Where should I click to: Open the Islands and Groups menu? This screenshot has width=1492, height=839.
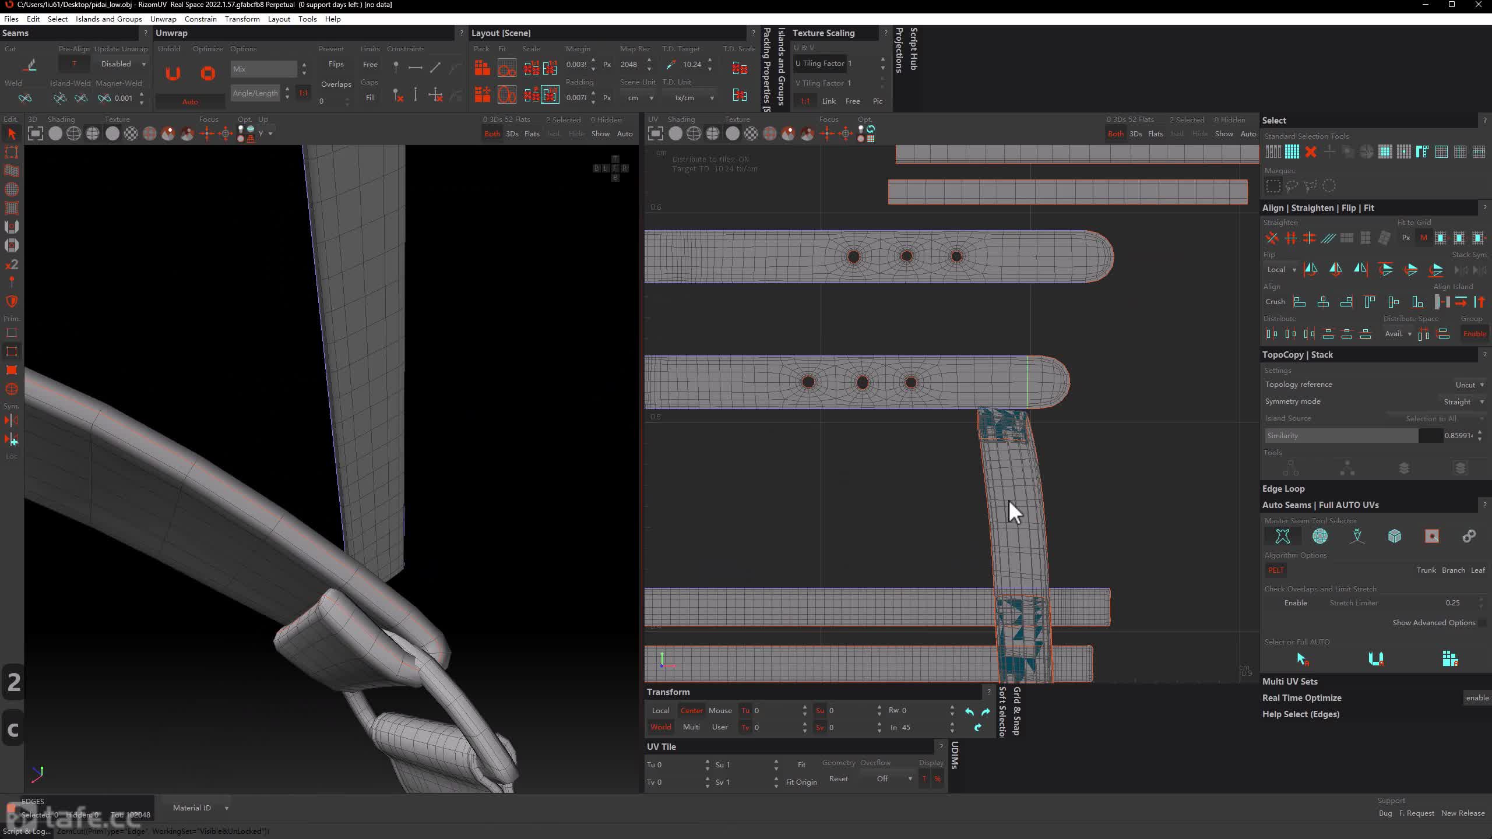tap(108, 19)
